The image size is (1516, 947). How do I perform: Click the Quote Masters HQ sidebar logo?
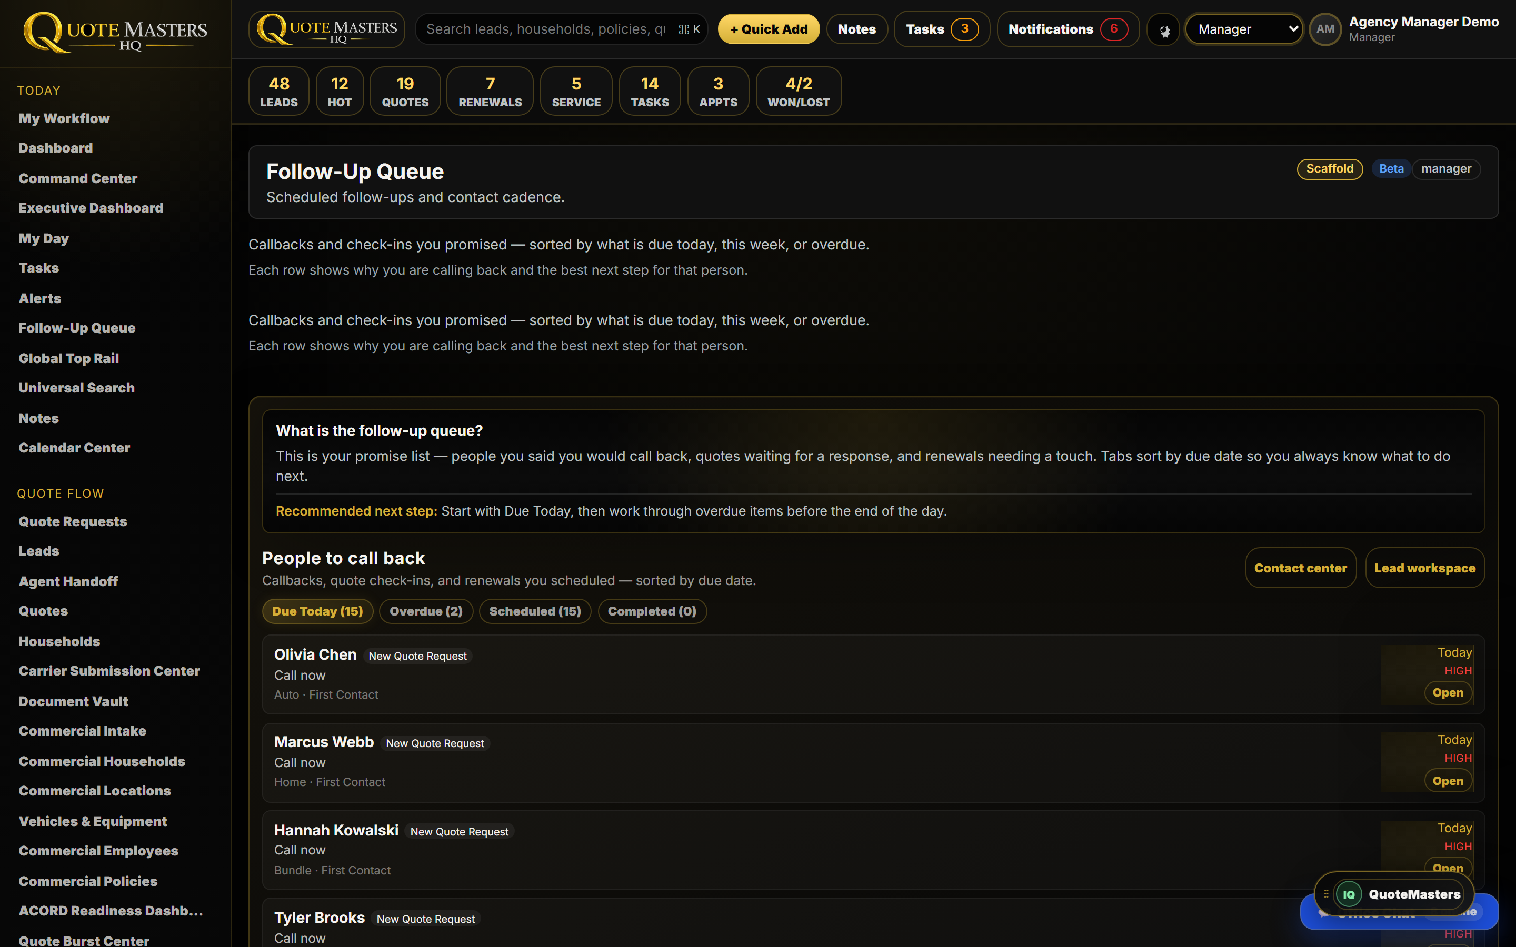115,33
